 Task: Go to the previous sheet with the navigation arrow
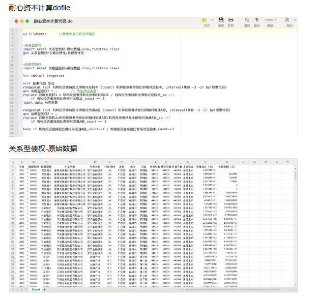(x=17, y=289)
